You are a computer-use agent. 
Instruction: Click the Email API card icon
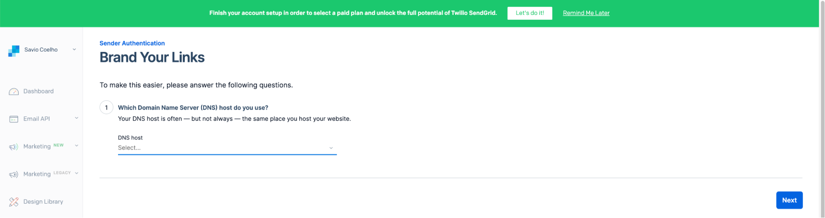point(14,119)
